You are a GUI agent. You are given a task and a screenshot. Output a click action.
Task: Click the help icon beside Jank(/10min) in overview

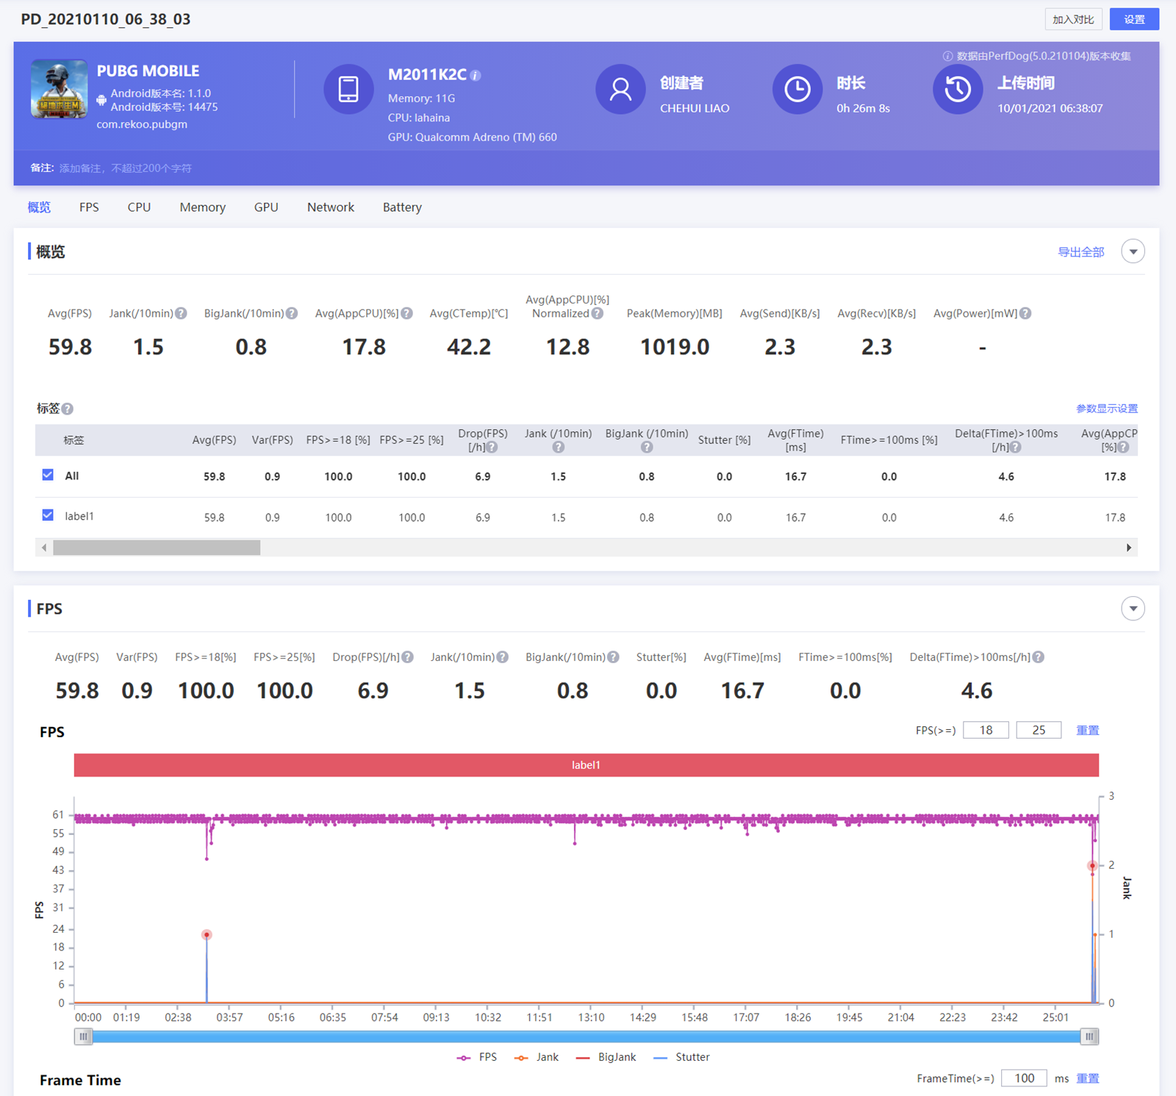point(181,313)
